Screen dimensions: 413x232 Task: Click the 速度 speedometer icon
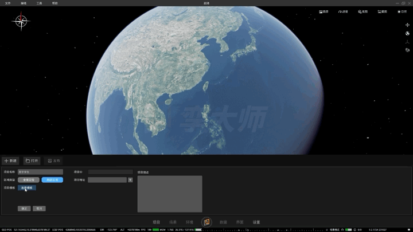click(343, 11)
